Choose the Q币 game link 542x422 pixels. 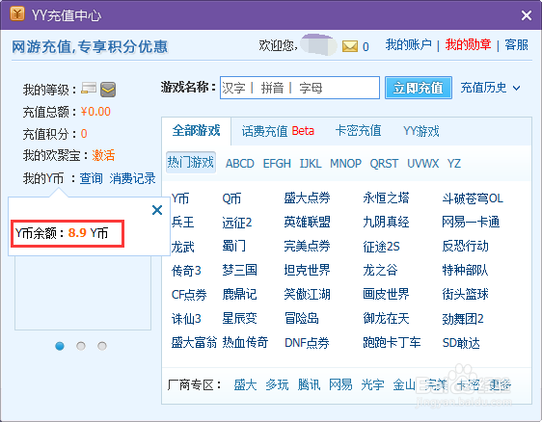231,198
